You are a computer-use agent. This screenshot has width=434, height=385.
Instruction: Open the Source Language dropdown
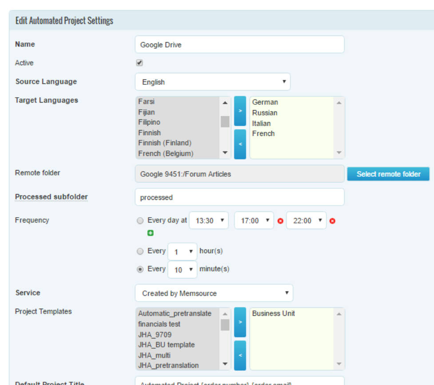(212, 82)
